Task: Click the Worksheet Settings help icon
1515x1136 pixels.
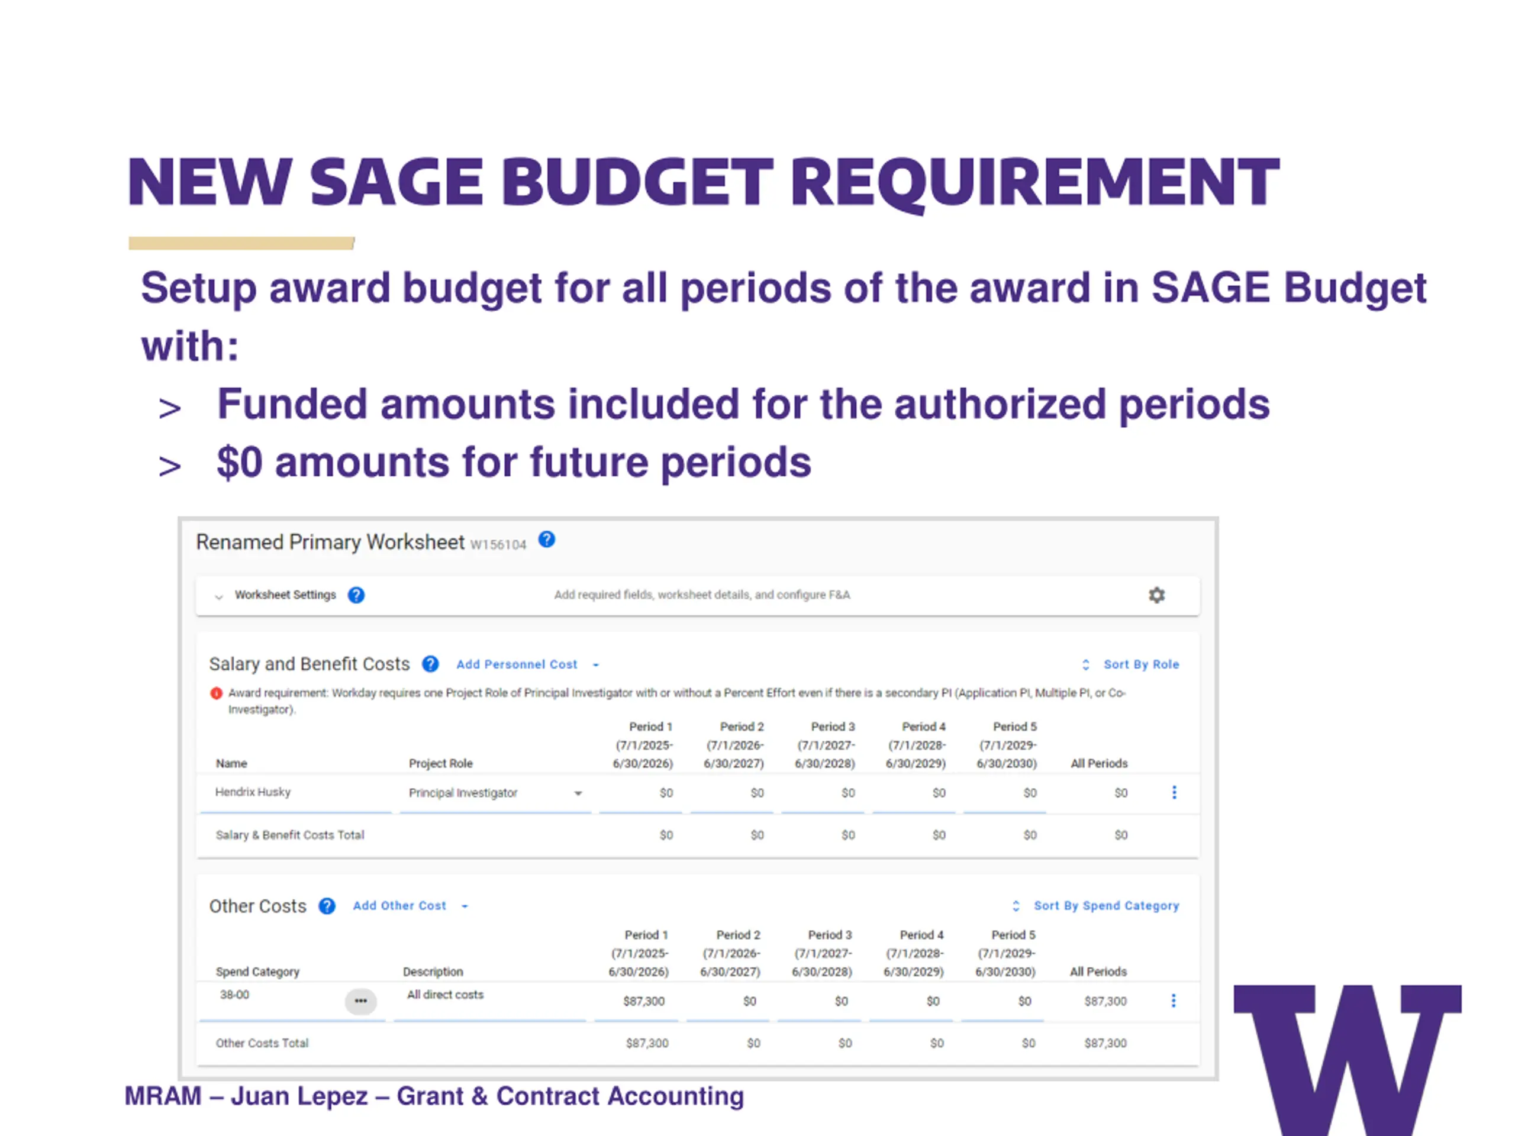Action: 356,595
